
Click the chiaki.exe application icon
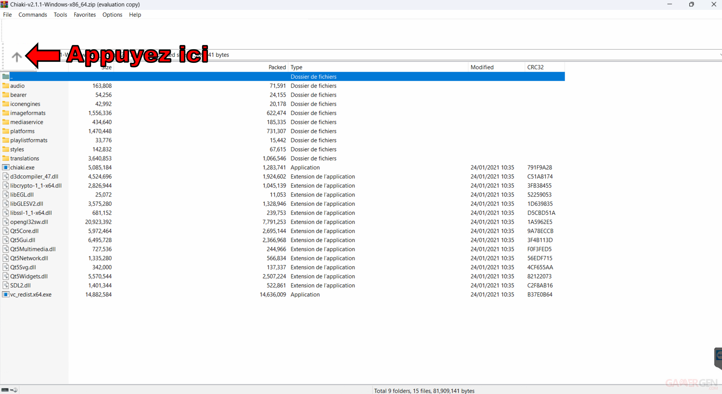(5, 167)
